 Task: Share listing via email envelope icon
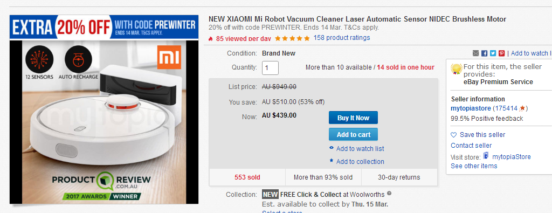[475, 53]
